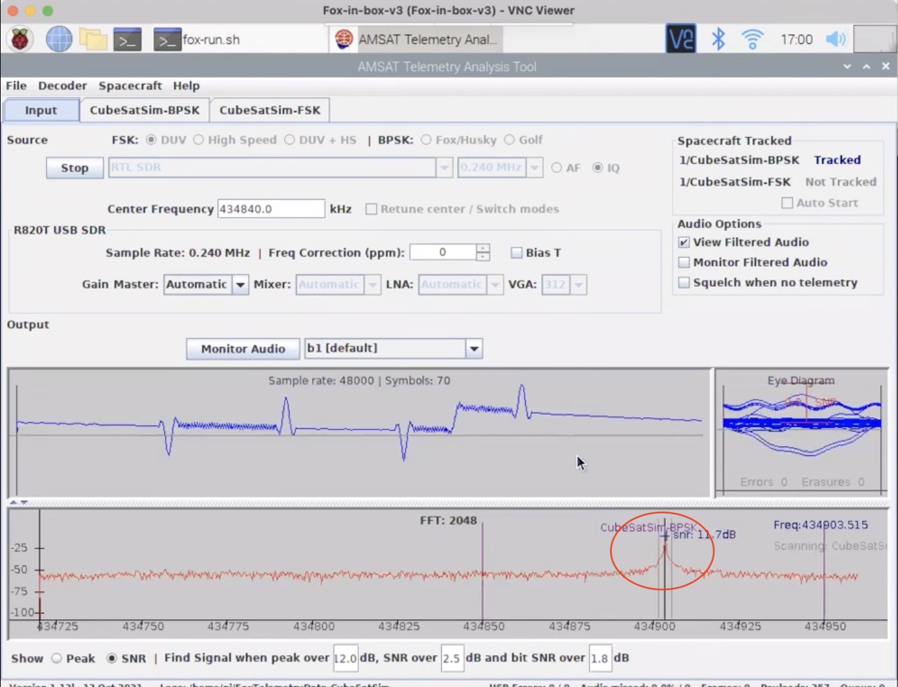Open the Bluetooth tray menu
Screen dimensions: 898x687
719,39
